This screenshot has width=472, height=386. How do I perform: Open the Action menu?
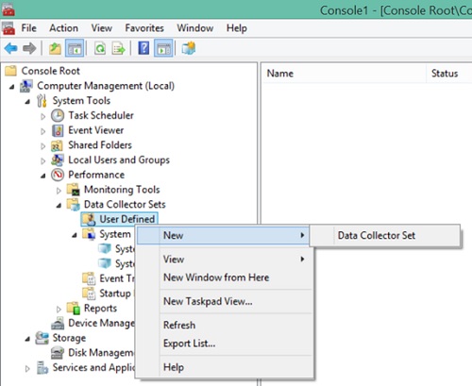(63, 28)
